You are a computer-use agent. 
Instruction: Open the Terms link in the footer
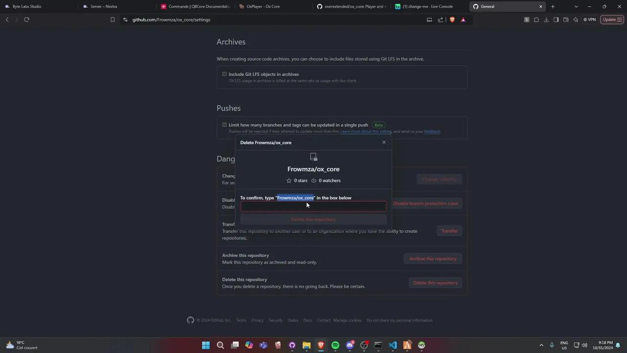[241, 320]
